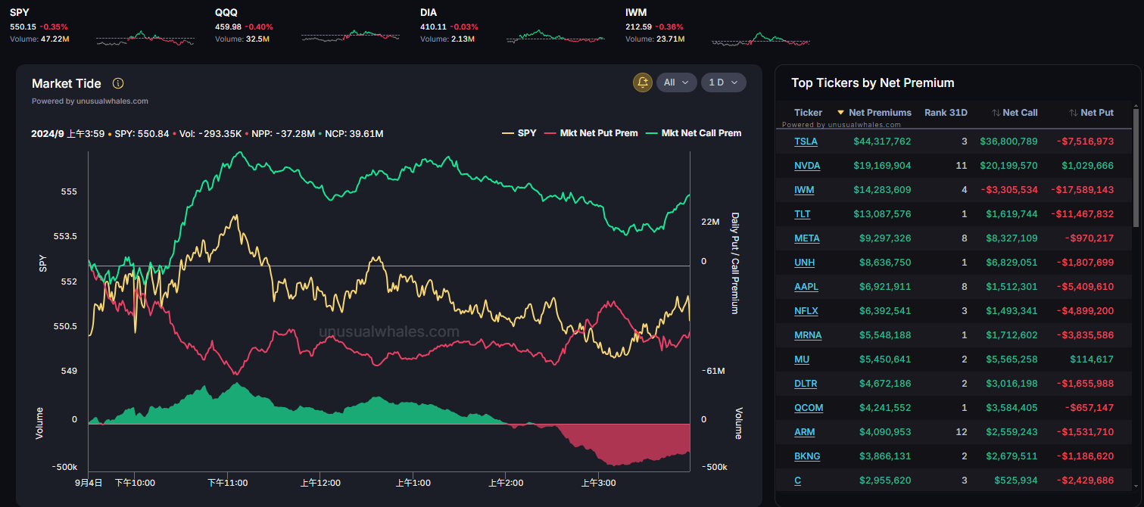Open the QQQ mini sparkline chart
Image resolution: width=1144 pixels, height=507 pixels.
point(350,36)
